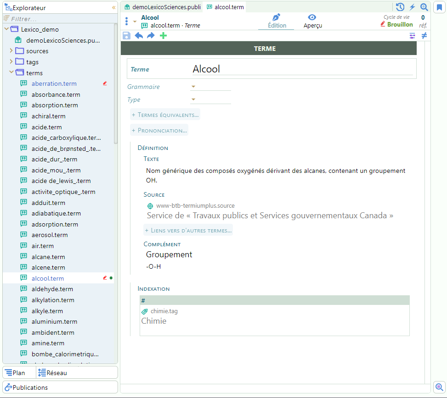This screenshot has width=447, height=398.
Task: Click the filter icon next to Filtrer
Action: tap(7, 19)
